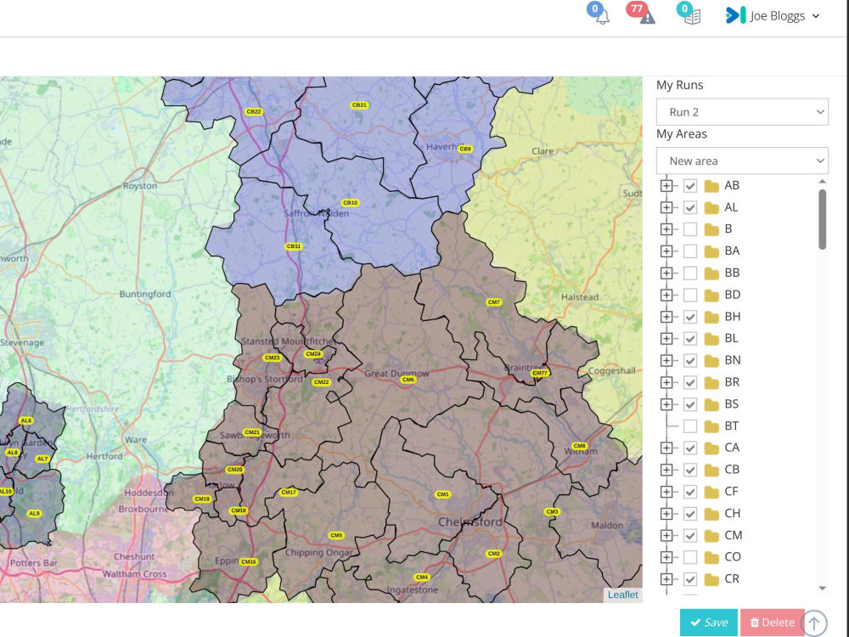849x637 pixels.
Task: Expand the BA tree node
Action: coord(666,251)
